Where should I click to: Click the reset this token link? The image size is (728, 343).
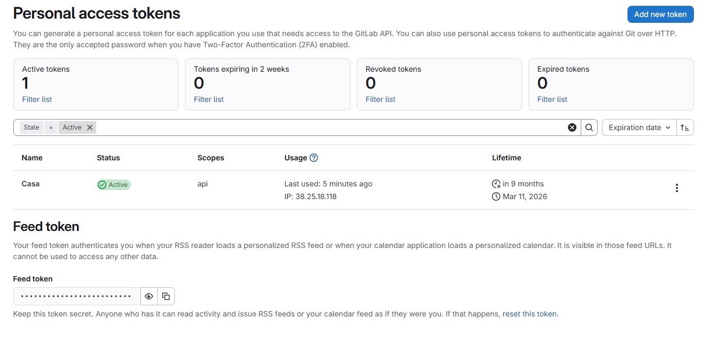click(x=530, y=314)
